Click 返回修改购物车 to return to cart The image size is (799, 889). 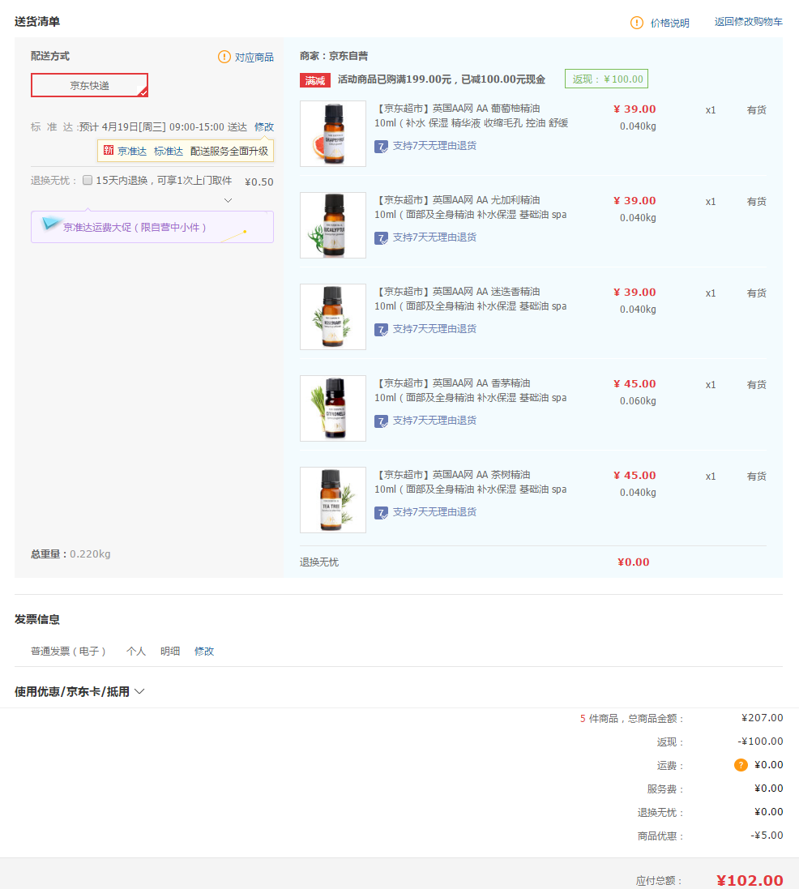point(746,23)
